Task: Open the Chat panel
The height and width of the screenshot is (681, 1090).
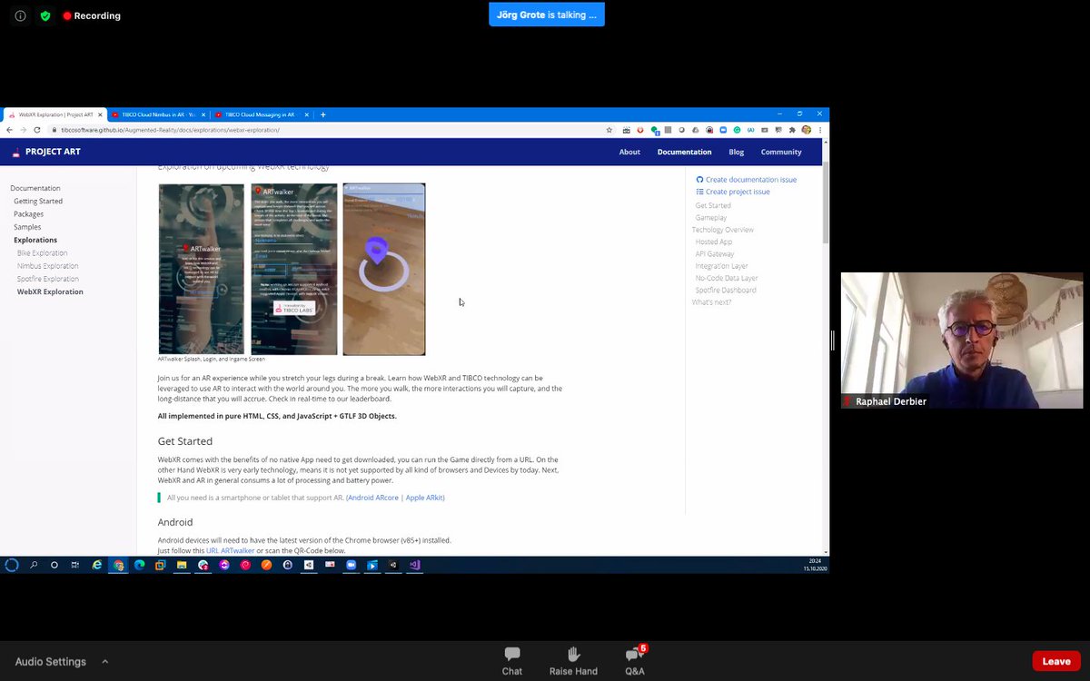Action: (x=512, y=661)
